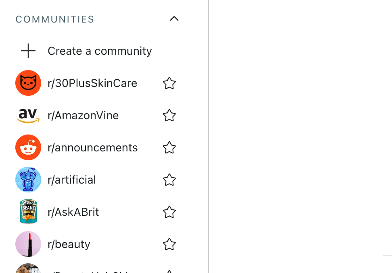Select r/artificial from the communities list

(72, 180)
